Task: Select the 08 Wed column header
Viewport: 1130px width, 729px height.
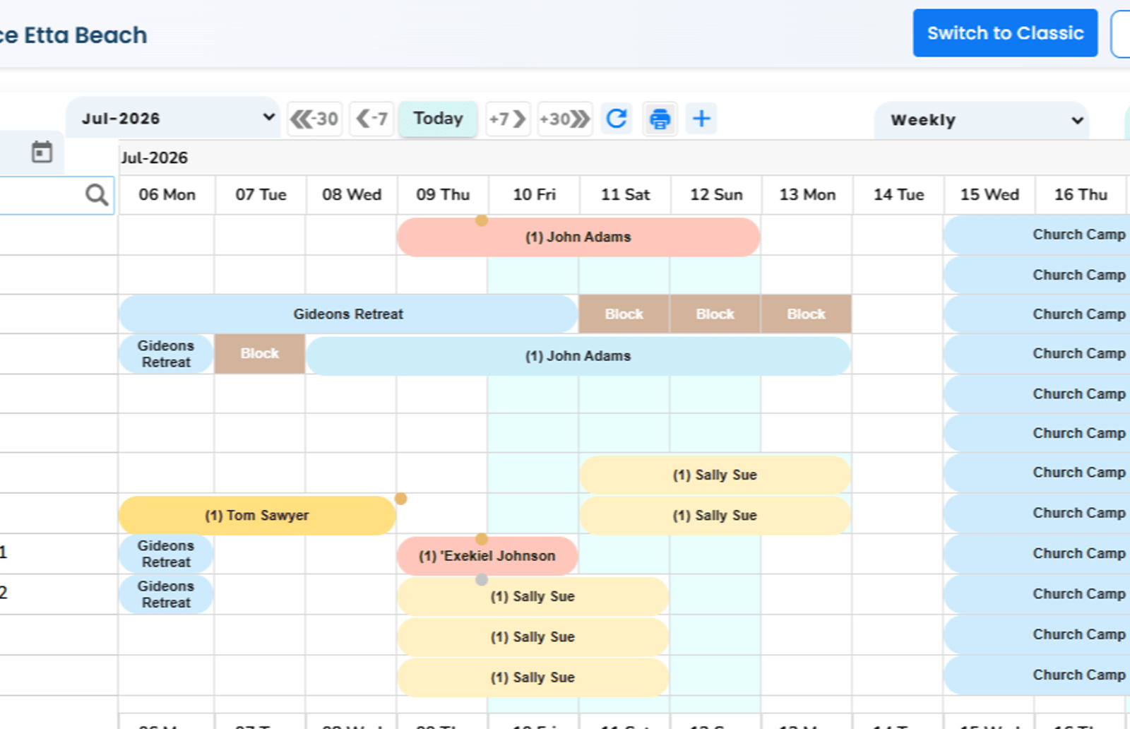Action: (x=352, y=195)
